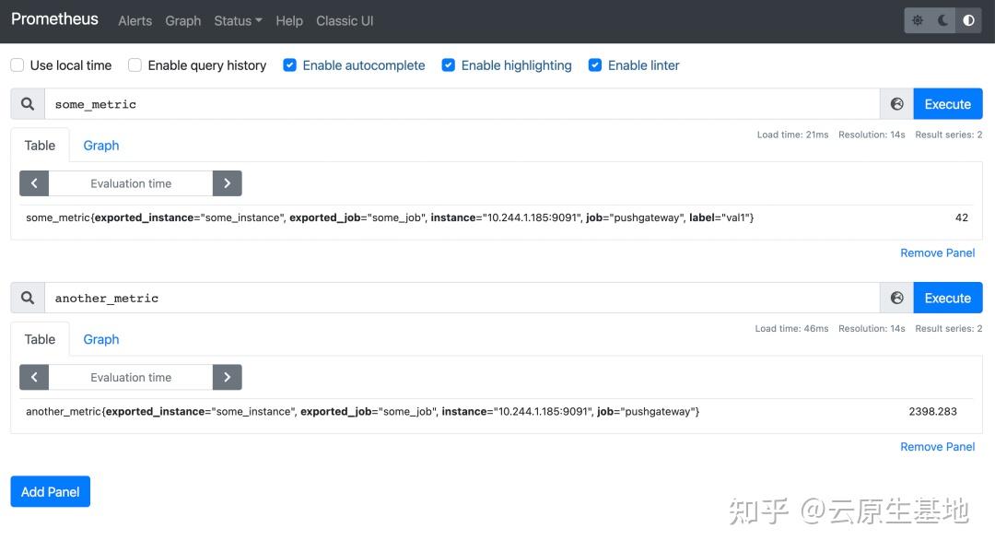This screenshot has width=995, height=552.
Task: Toggle dark mode with the moon icon
Action: 942,19
